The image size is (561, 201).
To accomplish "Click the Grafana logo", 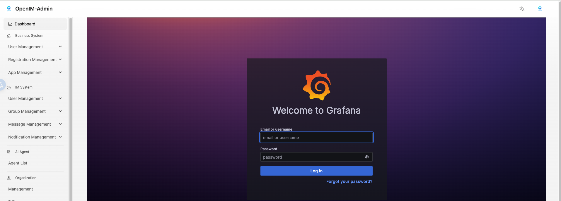I will coord(317,85).
